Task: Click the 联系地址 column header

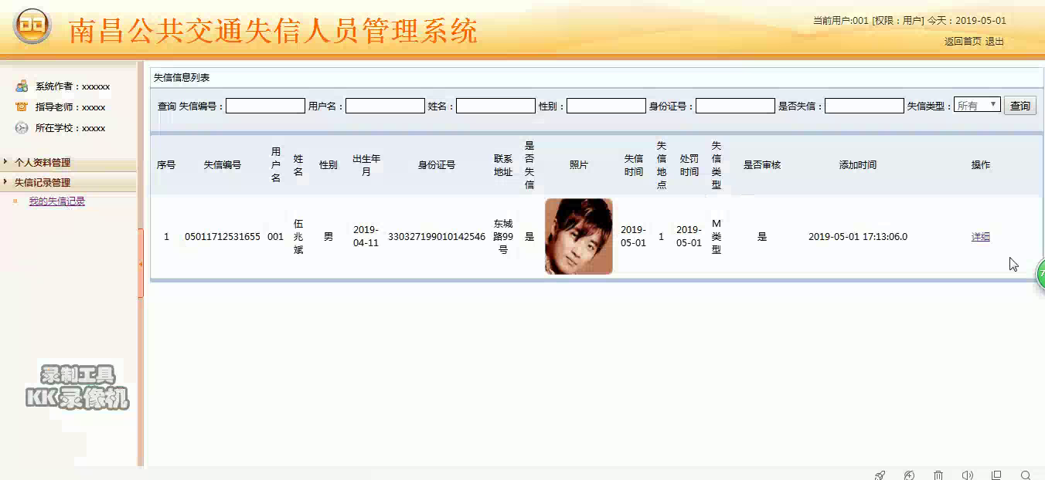Action: [x=503, y=165]
